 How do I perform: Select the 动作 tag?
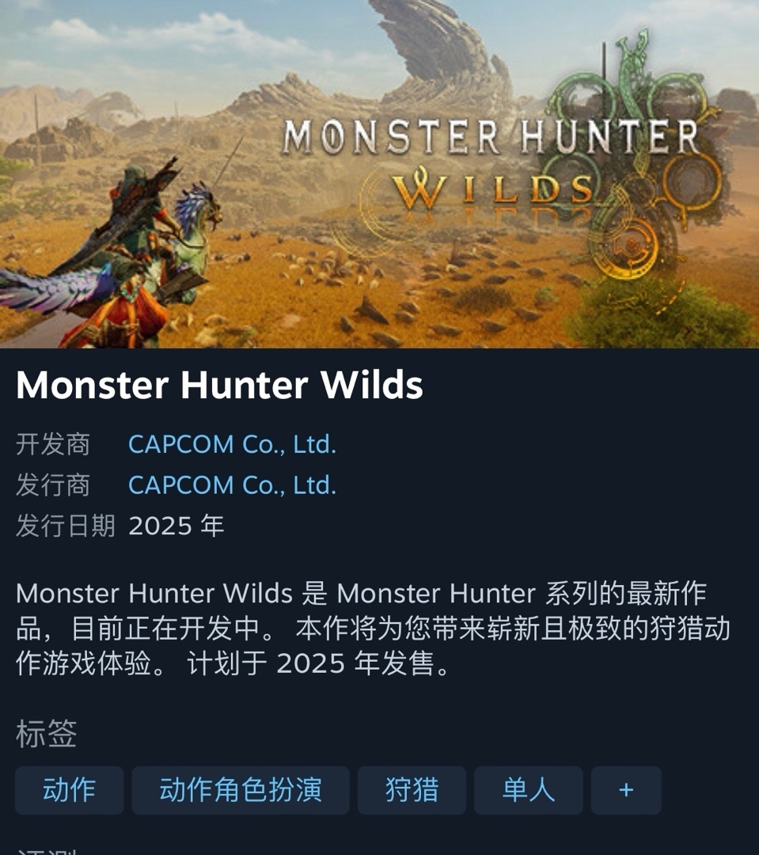coord(69,790)
